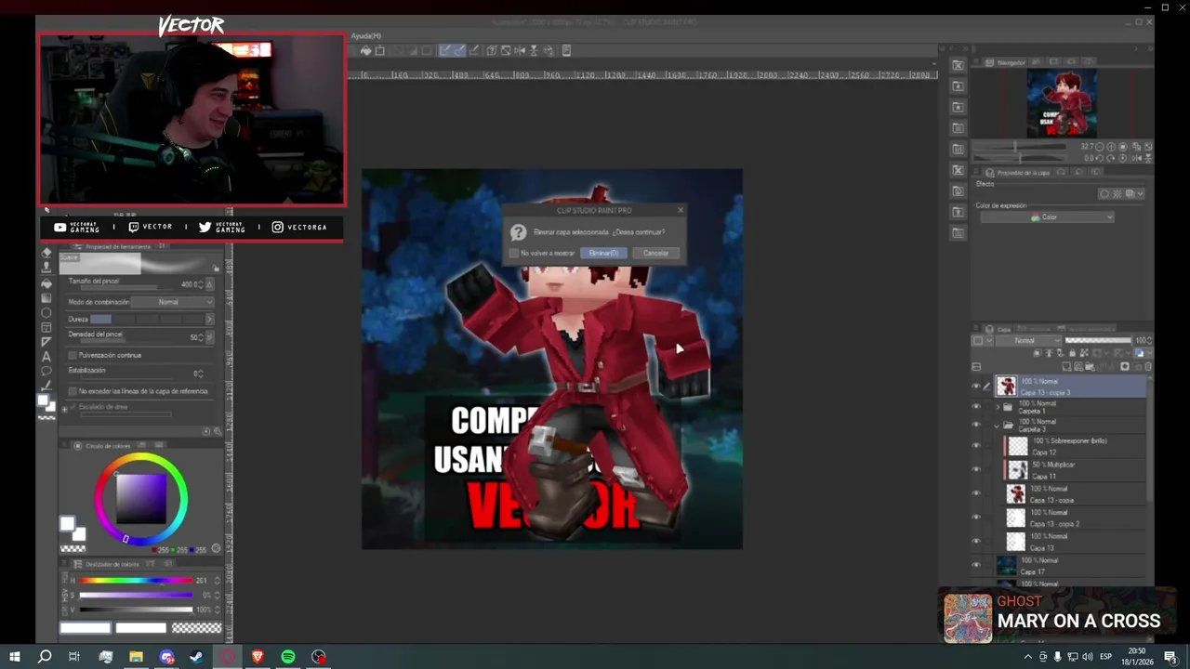
Task: Open the layer blending mode Normal dropdown
Action: point(1028,340)
